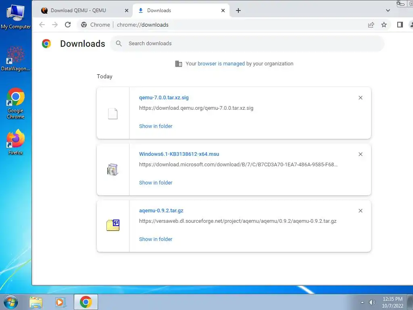This screenshot has width=413, height=310.
Task: Open Windows Media Player from taskbar
Action: [x=60, y=302]
